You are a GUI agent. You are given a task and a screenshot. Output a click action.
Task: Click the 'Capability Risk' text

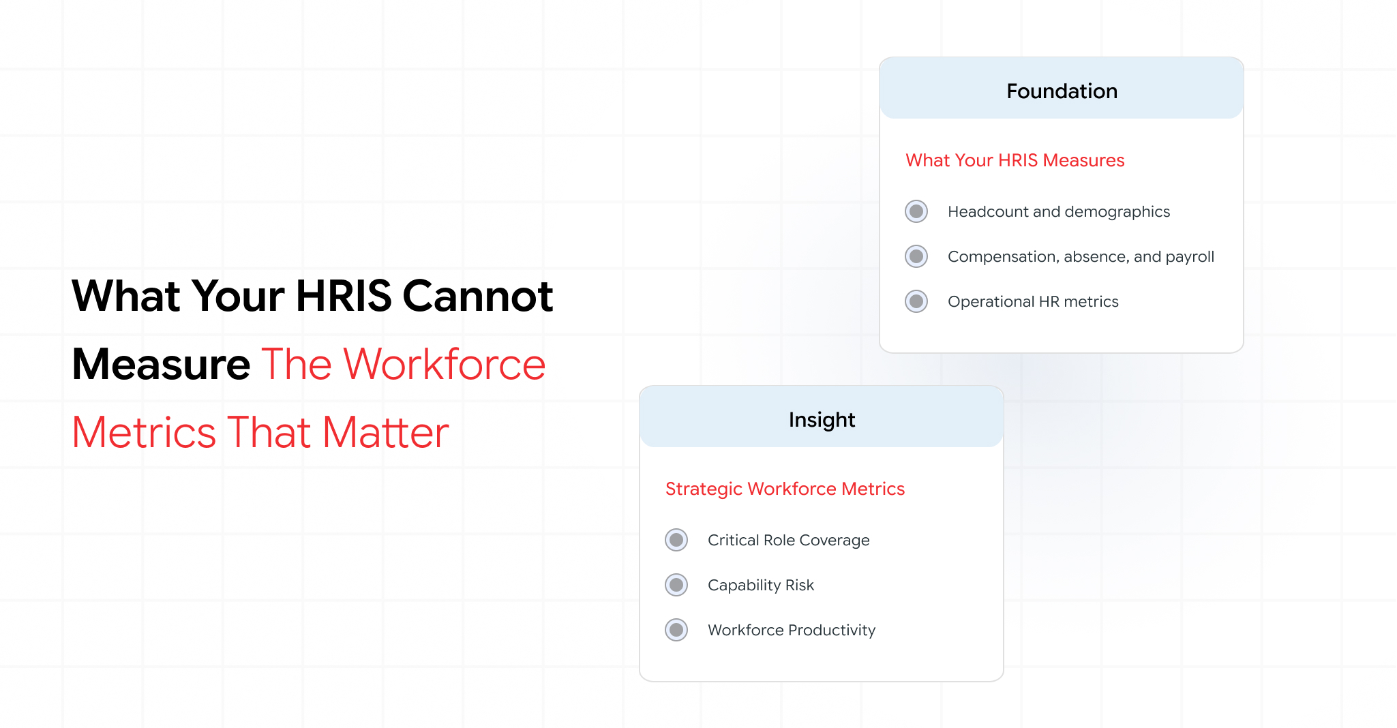(x=761, y=585)
